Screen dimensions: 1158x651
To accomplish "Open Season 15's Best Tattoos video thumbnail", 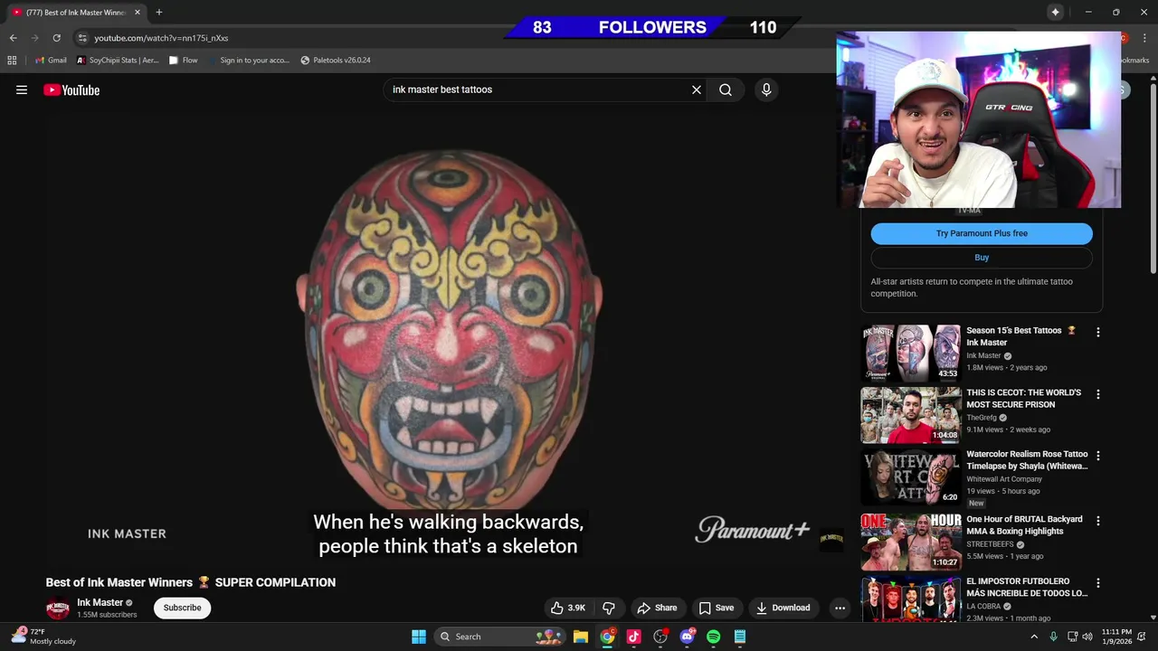I will point(910,353).
